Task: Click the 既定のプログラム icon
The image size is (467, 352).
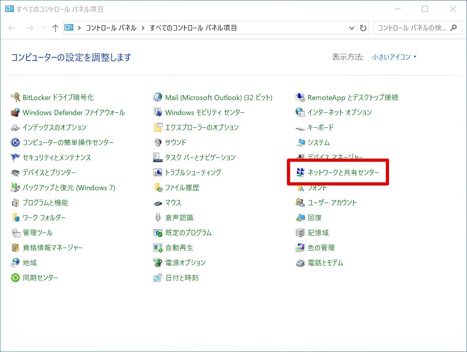Action: (x=158, y=233)
